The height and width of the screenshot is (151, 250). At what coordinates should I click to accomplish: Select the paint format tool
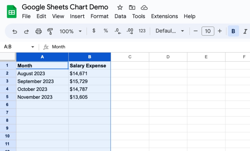pyautogui.click(x=50, y=31)
